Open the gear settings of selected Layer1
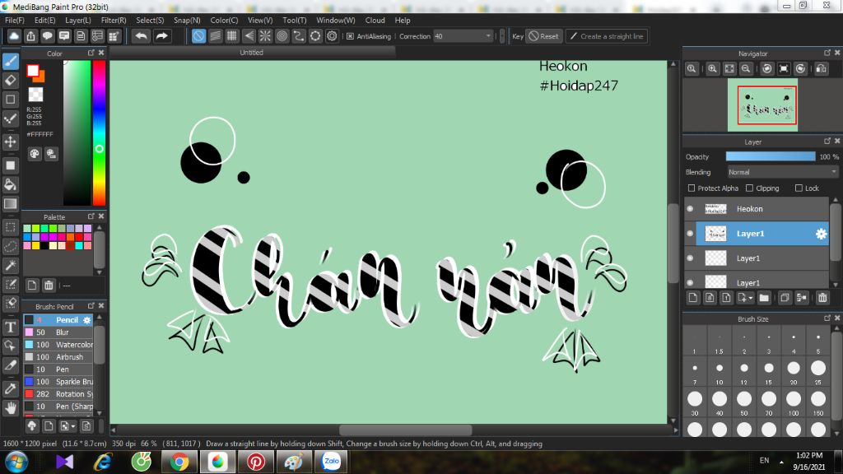 click(x=821, y=234)
